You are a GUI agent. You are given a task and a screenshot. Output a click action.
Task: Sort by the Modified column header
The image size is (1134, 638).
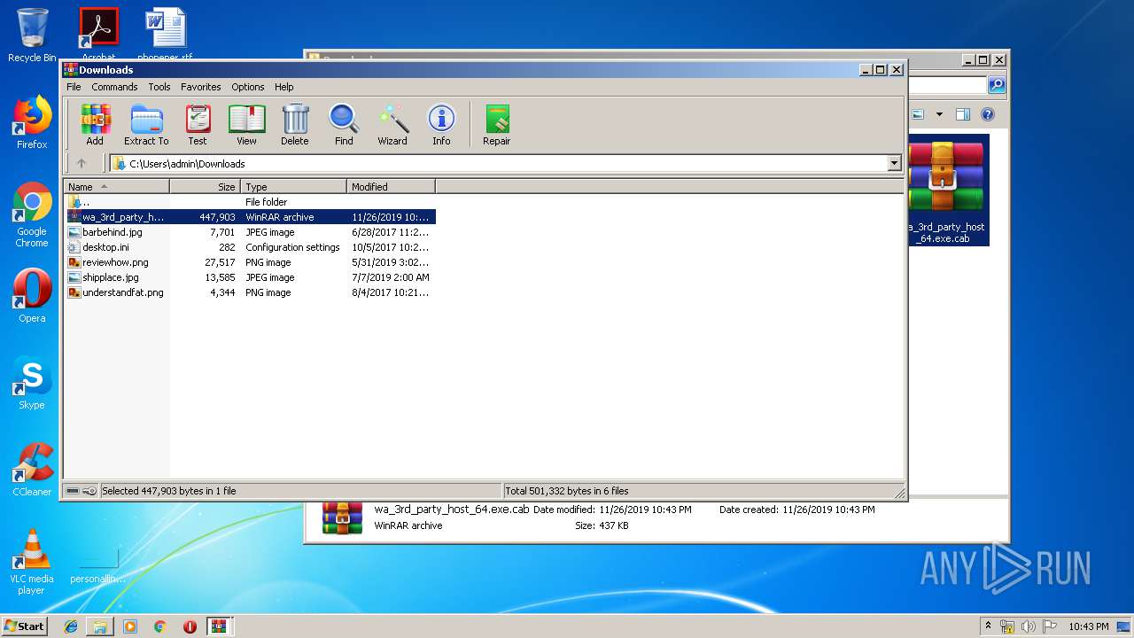[391, 187]
